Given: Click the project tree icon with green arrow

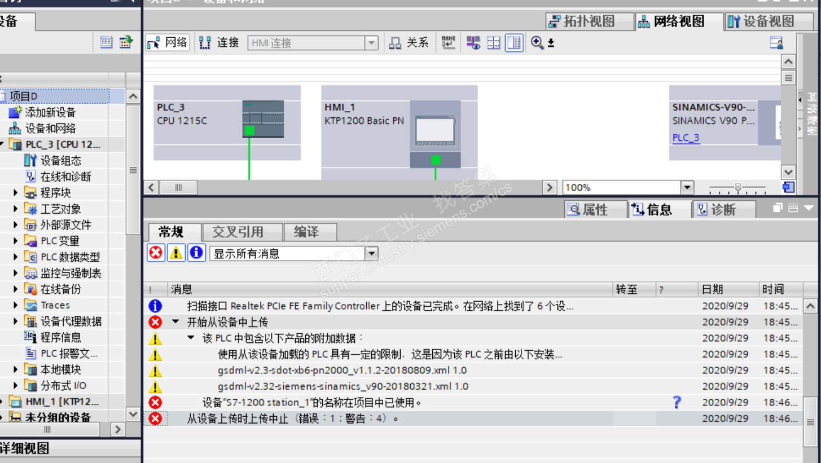Looking at the screenshot, I should pos(125,42).
